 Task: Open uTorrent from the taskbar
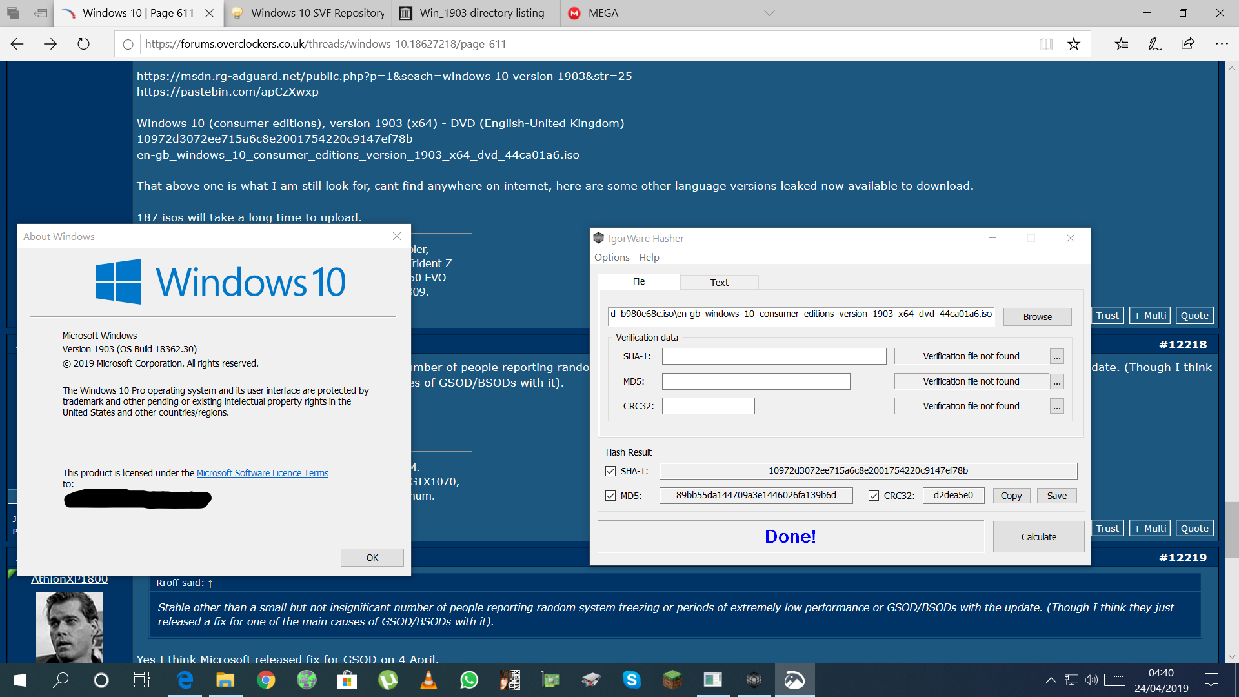point(388,680)
